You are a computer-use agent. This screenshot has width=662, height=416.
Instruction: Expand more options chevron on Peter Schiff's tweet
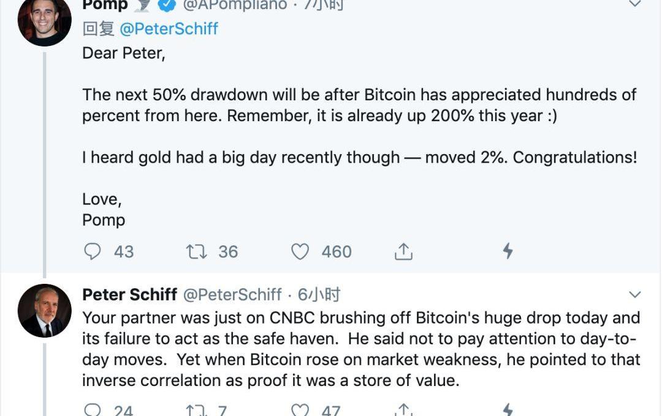635,295
